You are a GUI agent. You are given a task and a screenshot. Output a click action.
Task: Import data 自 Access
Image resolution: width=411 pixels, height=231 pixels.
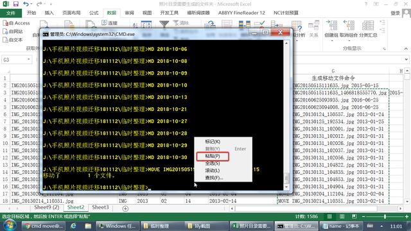(16, 23)
